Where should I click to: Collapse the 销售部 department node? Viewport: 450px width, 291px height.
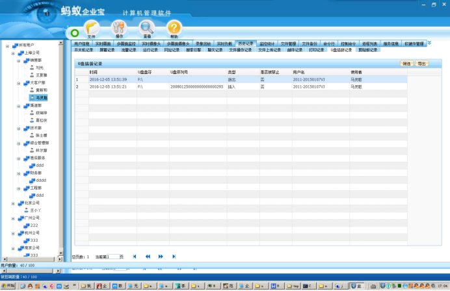[x=20, y=60]
